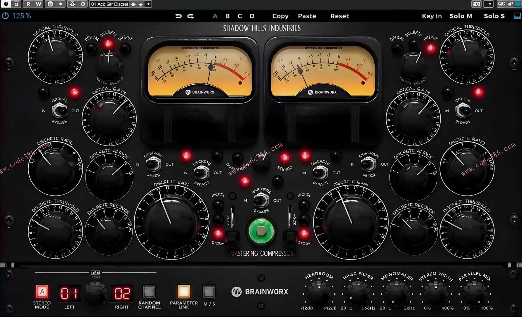Click the QC quick controls icon

pos(501,4)
